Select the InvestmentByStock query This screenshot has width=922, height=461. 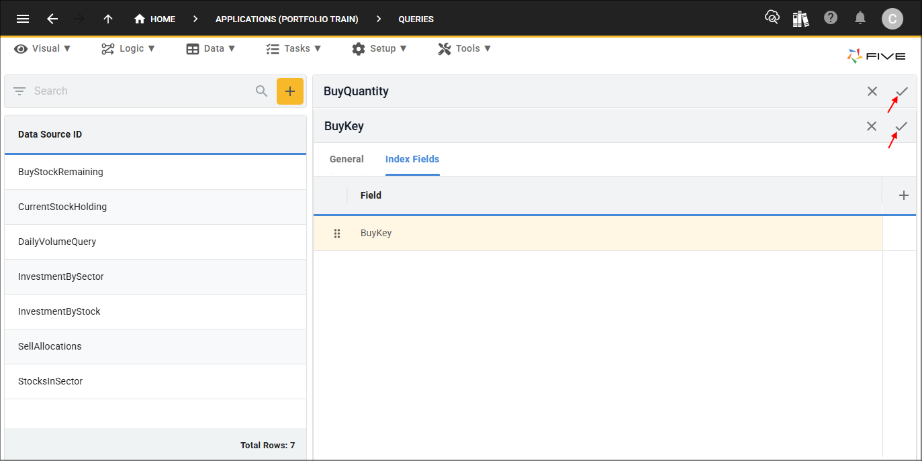[x=155, y=312]
